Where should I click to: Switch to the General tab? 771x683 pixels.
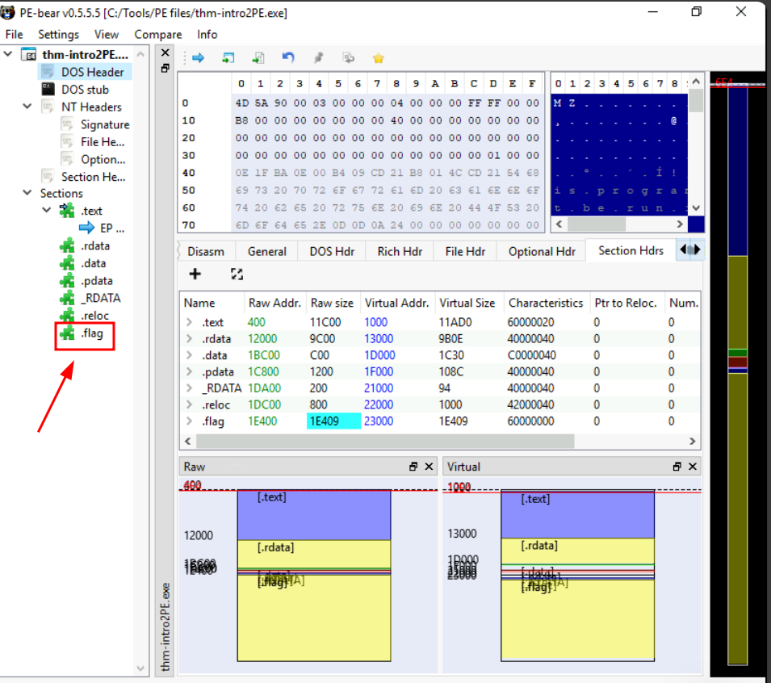267,251
